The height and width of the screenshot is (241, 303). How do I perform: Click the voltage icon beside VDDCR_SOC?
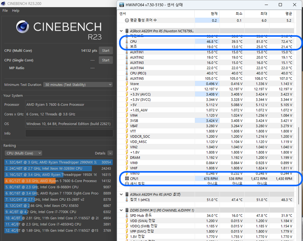click(127, 136)
